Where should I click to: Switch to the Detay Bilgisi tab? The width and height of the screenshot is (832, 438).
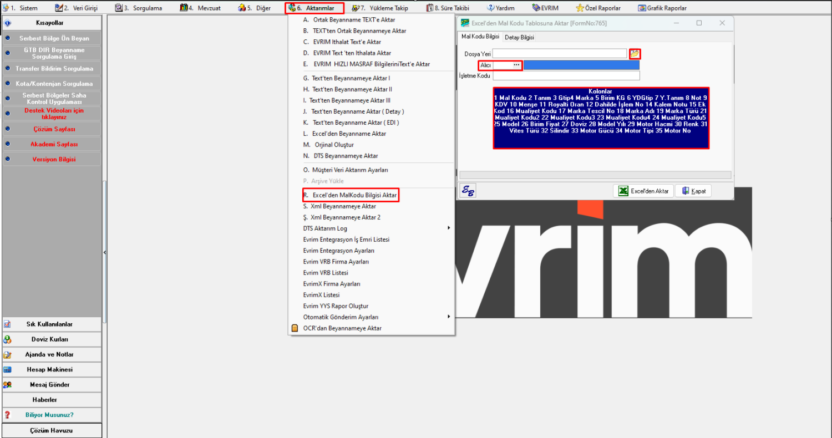point(519,37)
